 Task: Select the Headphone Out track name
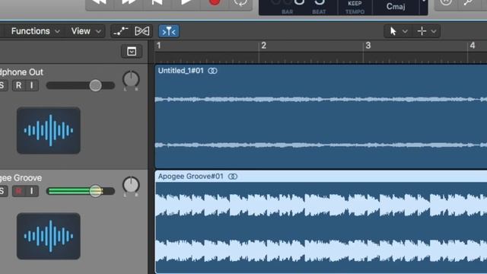pyautogui.click(x=21, y=72)
